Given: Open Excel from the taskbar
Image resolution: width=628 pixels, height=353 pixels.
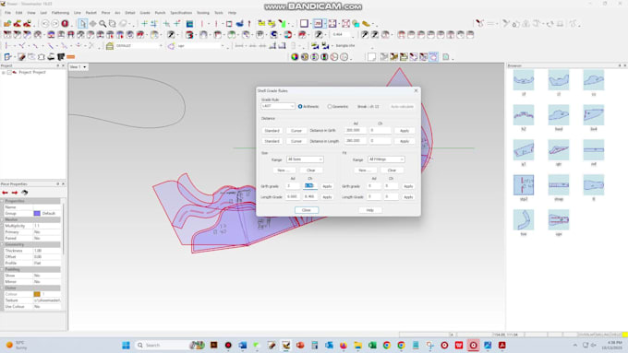Looking at the screenshot, I should pyautogui.click(x=372, y=345).
